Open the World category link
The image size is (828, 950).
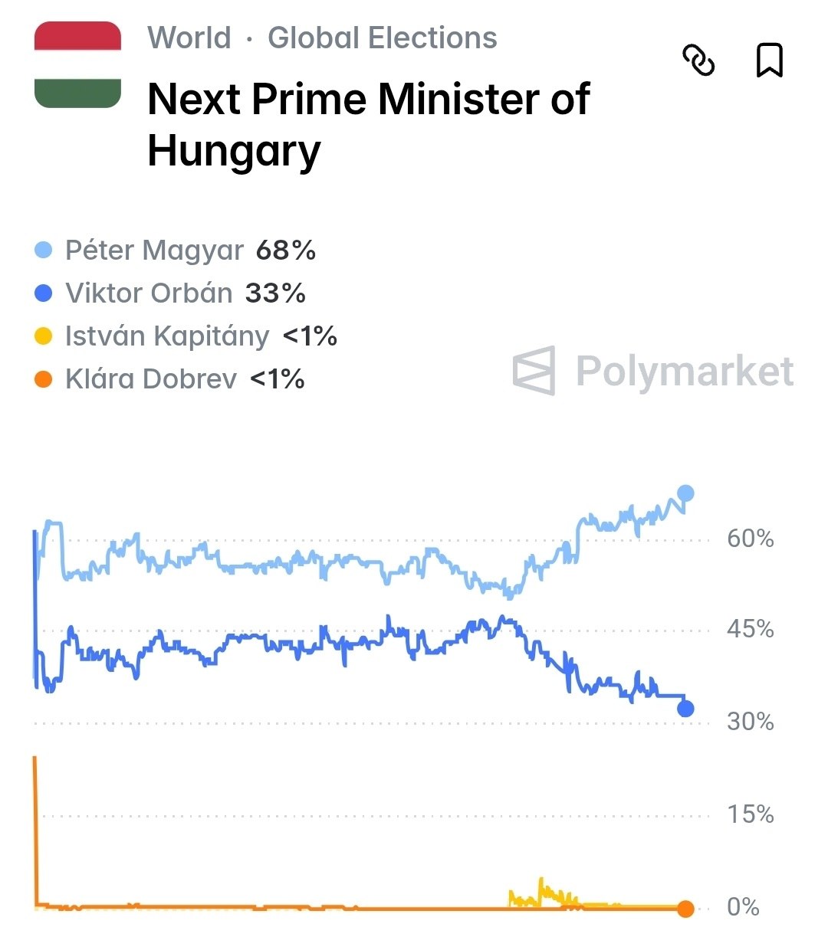coord(189,38)
